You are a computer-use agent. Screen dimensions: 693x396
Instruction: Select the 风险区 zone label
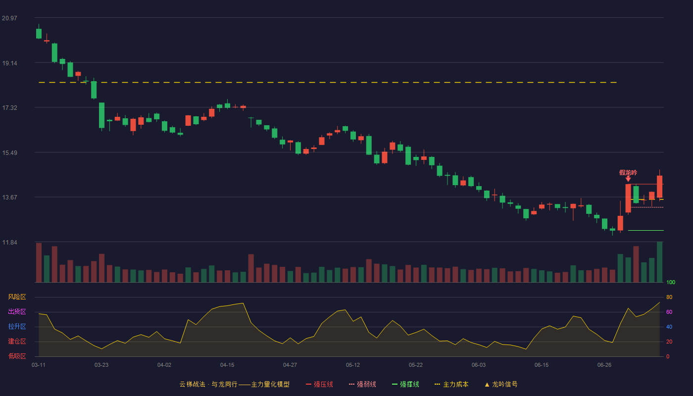(x=17, y=297)
